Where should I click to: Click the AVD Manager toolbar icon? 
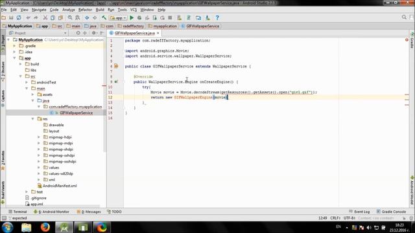pyautogui.click(x=180, y=17)
